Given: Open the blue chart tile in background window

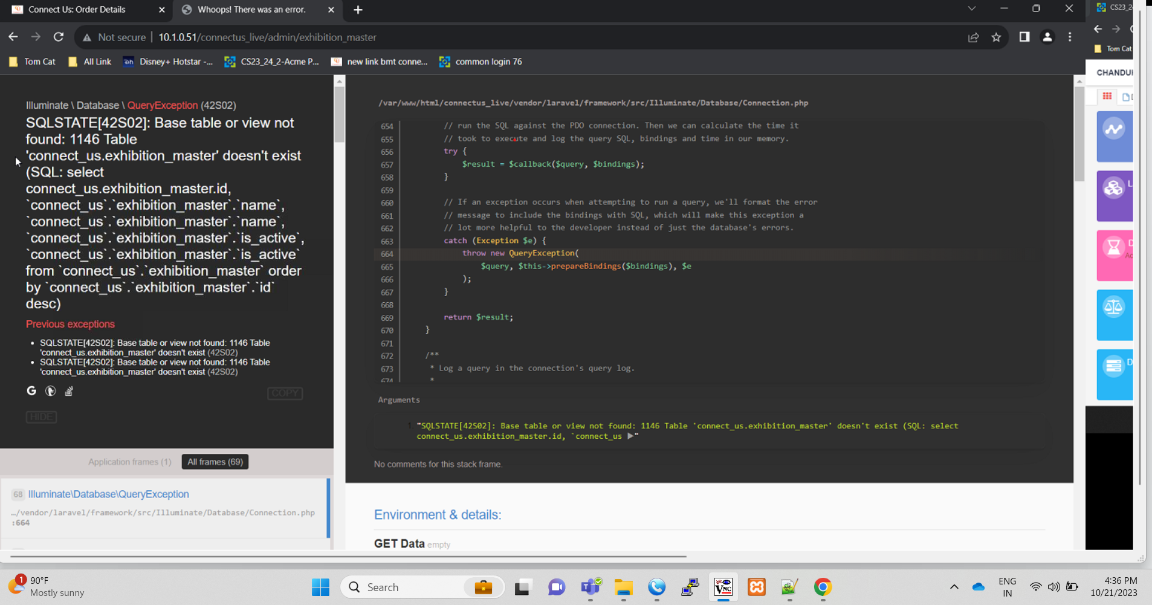Looking at the screenshot, I should pos(1115,137).
